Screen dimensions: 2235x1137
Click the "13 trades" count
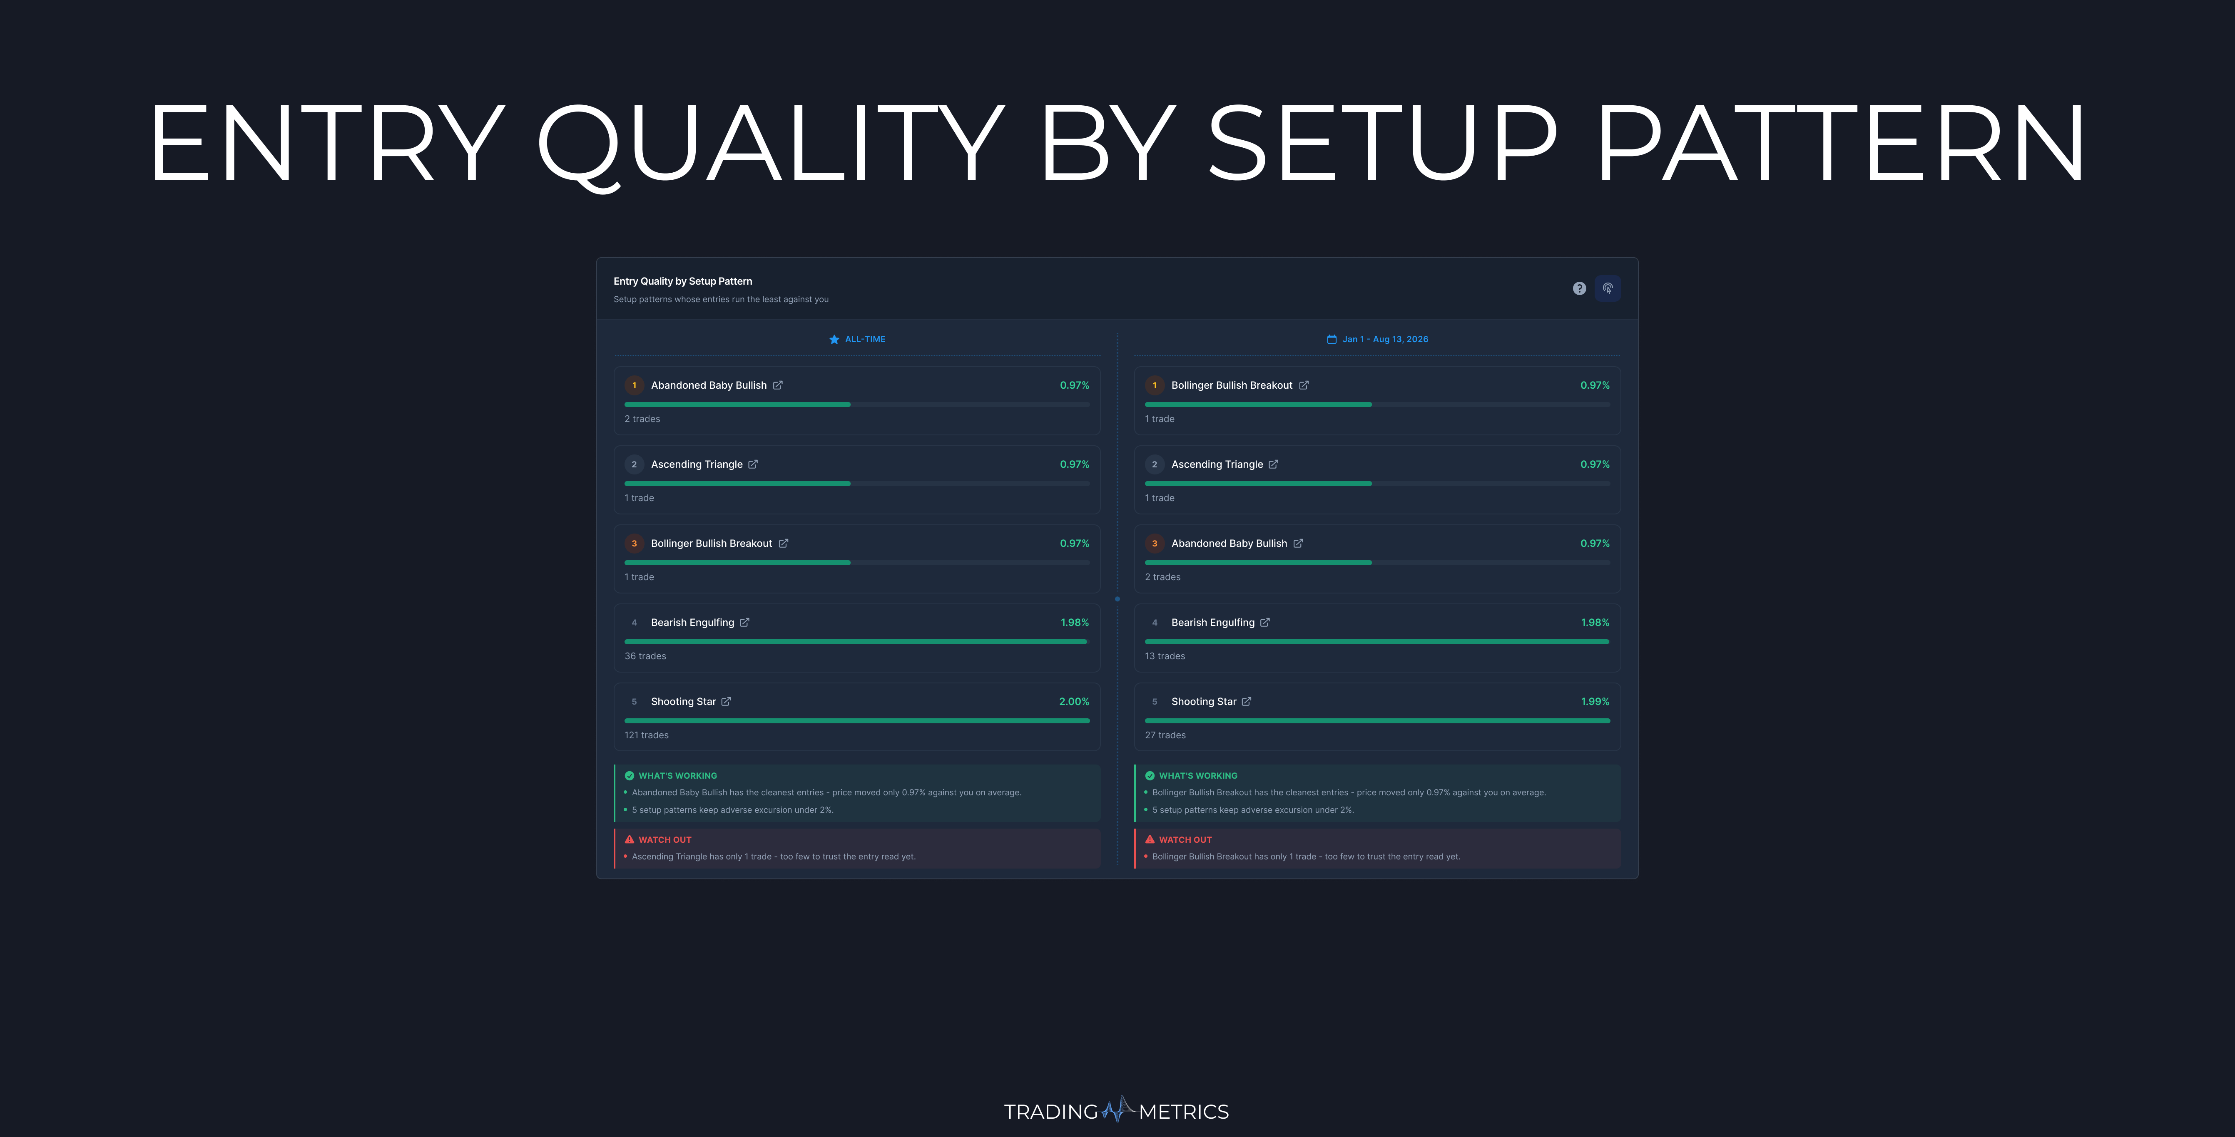pyautogui.click(x=1165, y=657)
